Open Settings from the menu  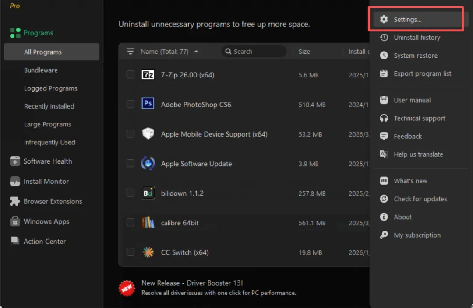[x=420, y=19]
